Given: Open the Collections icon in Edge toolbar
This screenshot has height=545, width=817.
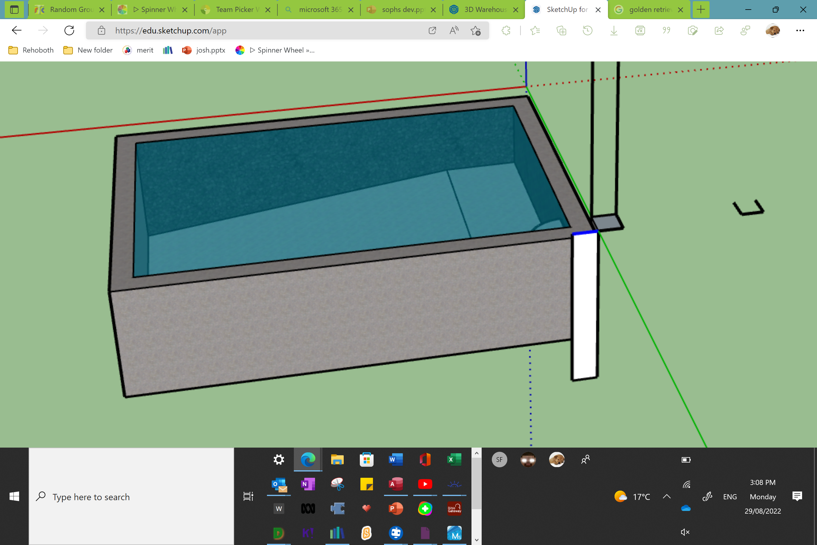Looking at the screenshot, I should coord(561,30).
